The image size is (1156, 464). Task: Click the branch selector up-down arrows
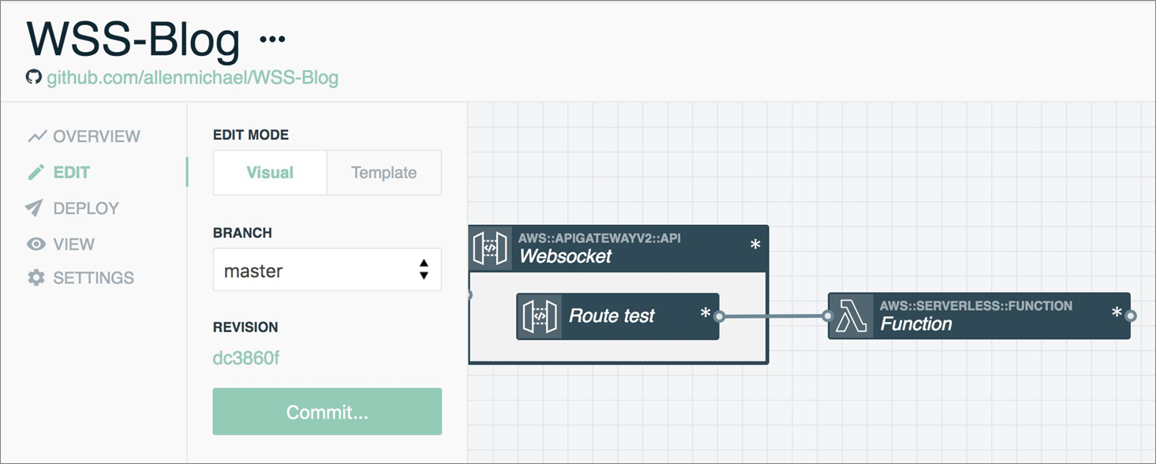[424, 270]
